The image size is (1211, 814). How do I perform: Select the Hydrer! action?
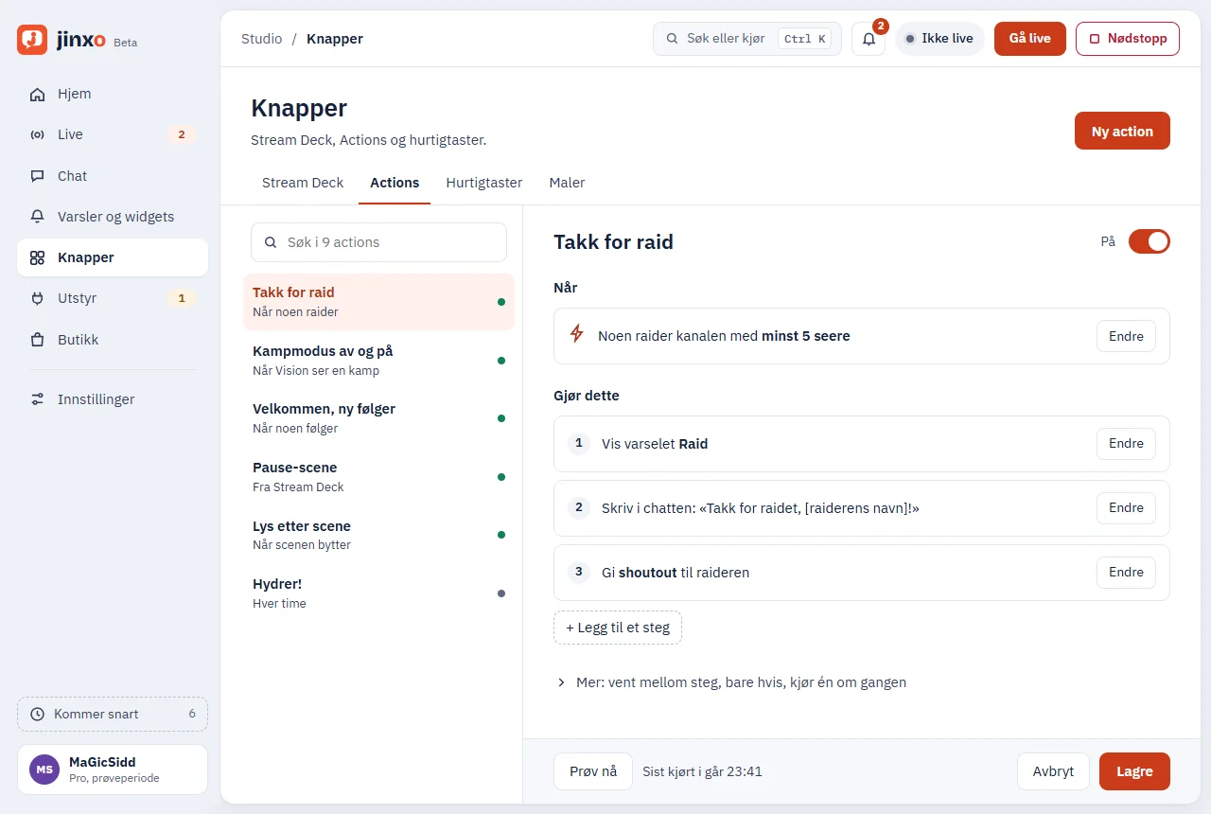coord(378,593)
